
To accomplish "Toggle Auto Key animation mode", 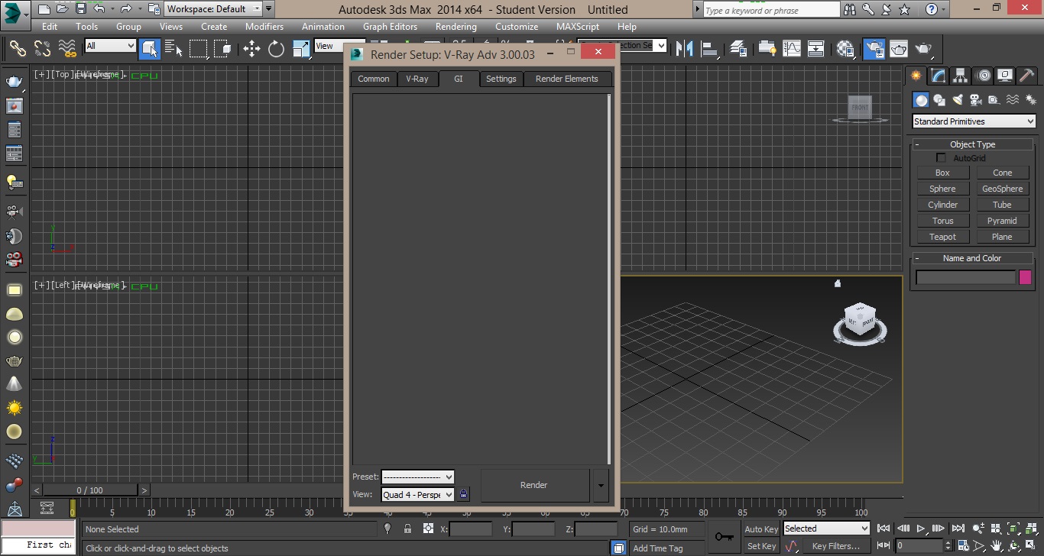I will click(761, 529).
